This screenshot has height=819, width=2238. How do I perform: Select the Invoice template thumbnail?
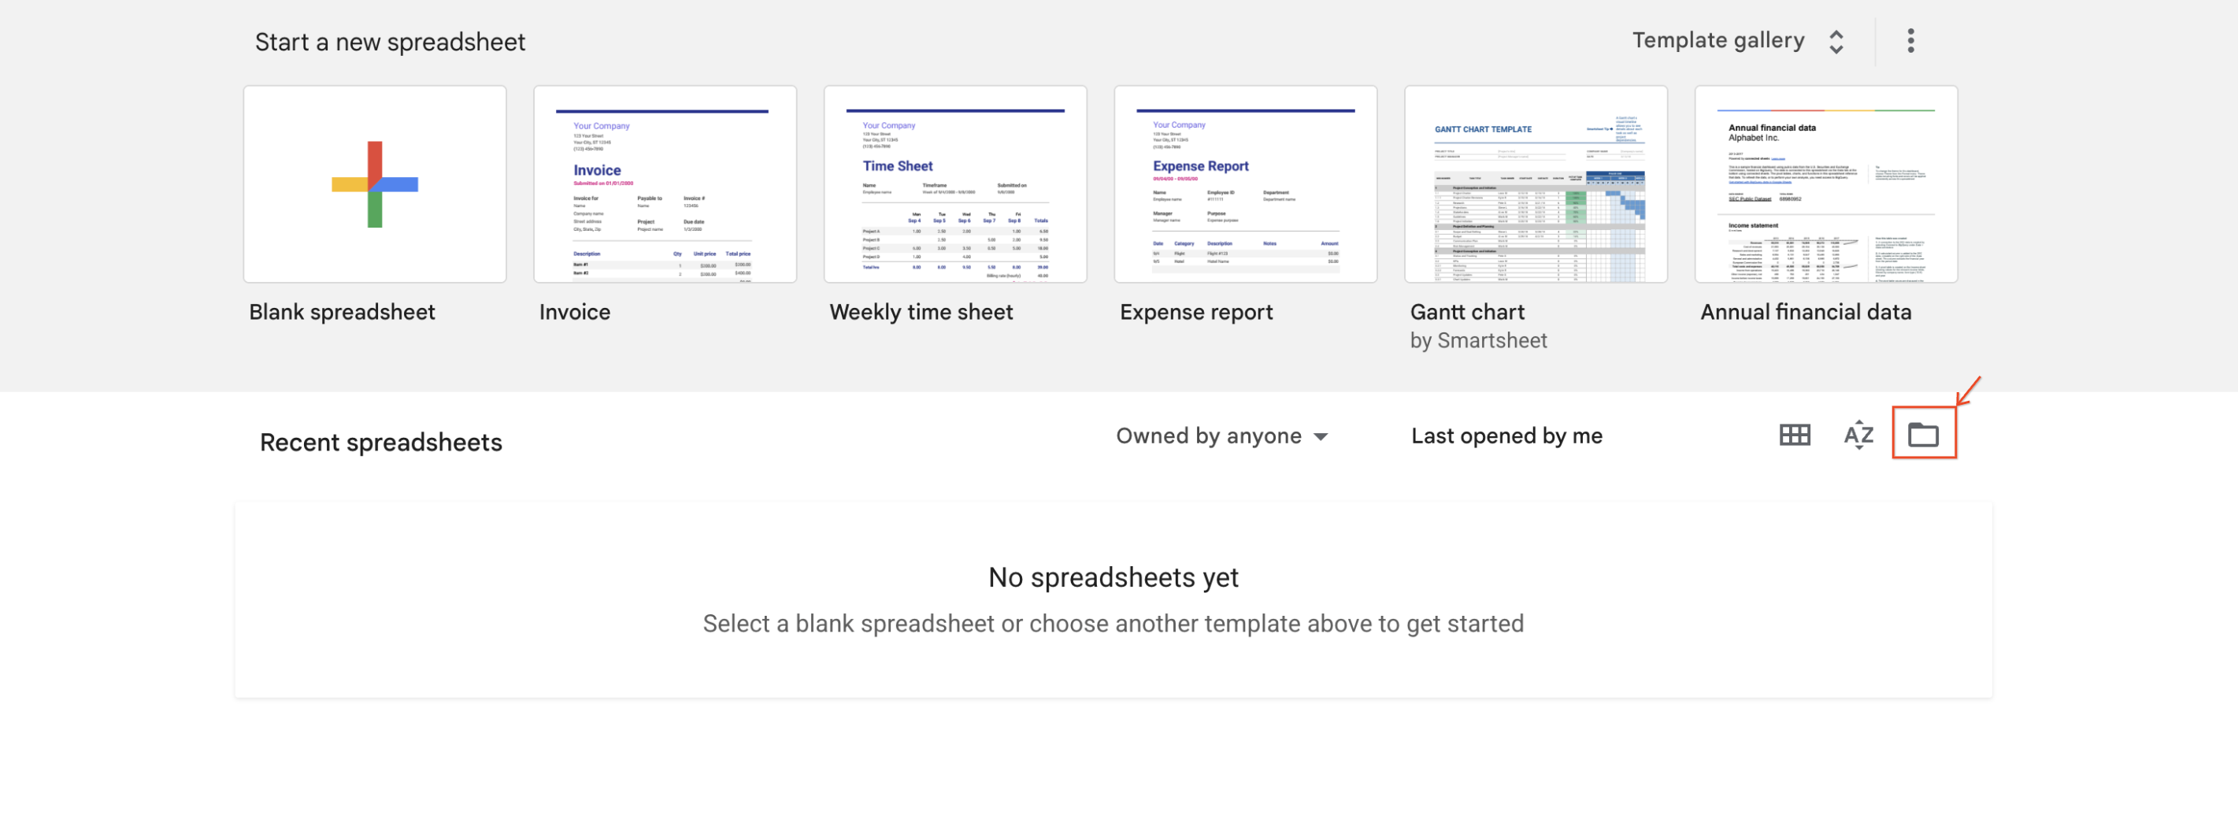tap(665, 184)
